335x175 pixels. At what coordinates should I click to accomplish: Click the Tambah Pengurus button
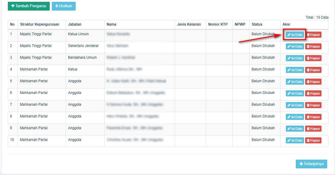(x=29, y=6)
